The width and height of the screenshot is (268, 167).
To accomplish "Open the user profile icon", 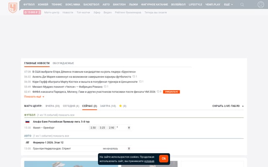I will (260, 5).
